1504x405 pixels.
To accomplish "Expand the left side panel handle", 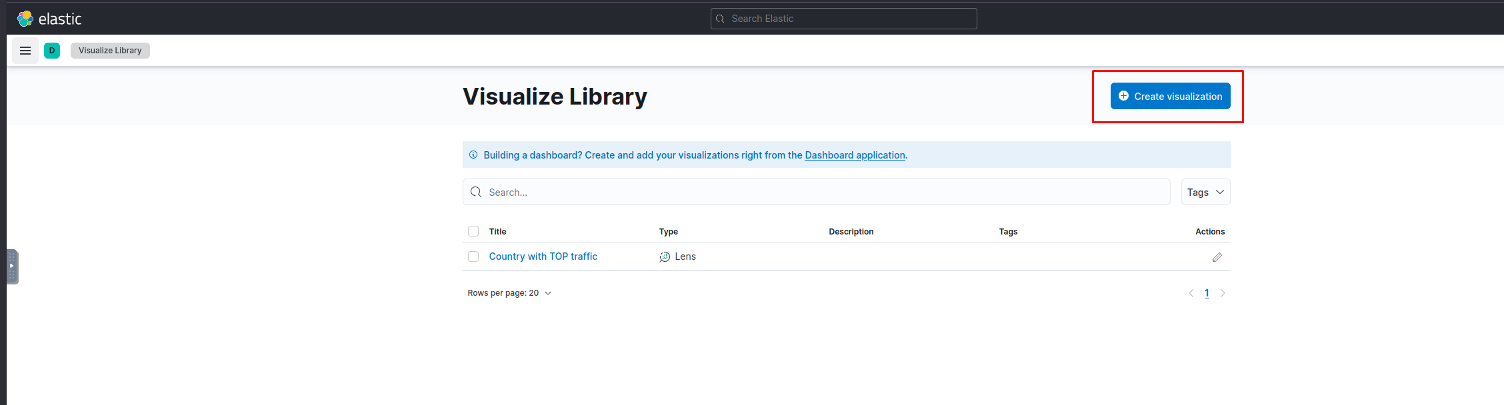I will coord(12,266).
